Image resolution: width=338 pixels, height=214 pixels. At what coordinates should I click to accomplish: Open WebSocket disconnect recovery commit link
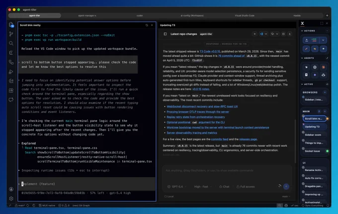[x=202, y=107]
